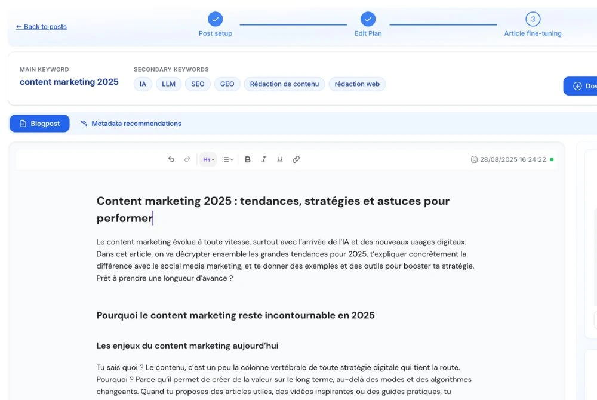This screenshot has height=400, width=597.
Task: Click the Edit Plan checkmark circle
Action: (368, 19)
